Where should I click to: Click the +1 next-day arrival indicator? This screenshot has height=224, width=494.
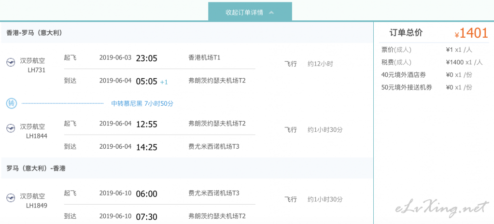[x=164, y=82]
